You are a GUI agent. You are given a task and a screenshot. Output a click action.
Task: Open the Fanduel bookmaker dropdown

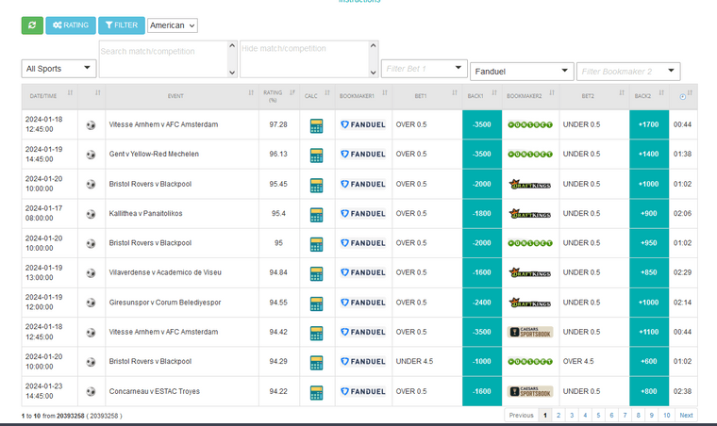(x=522, y=71)
